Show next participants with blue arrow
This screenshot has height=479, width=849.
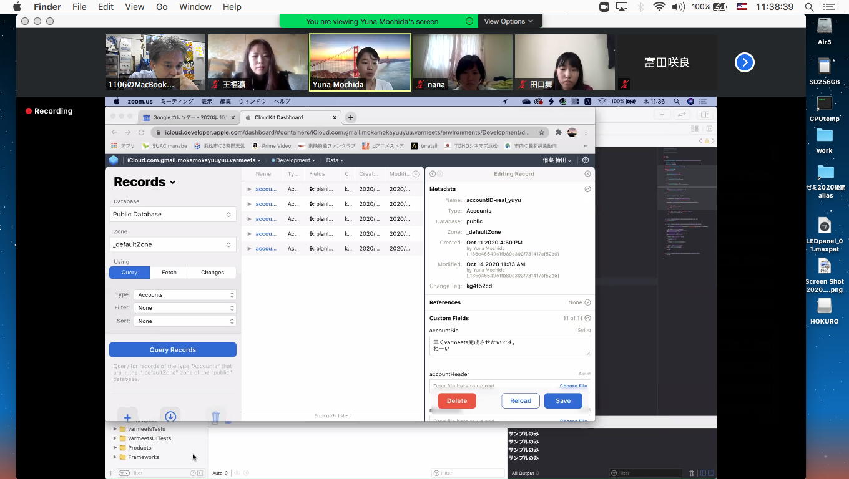pos(745,62)
